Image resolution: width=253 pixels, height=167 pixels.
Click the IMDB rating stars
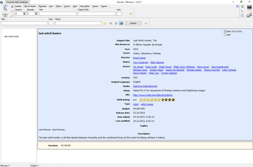pyautogui.click(x=157, y=100)
